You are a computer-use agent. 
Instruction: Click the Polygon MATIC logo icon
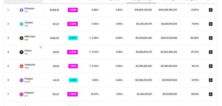point(21,80)
